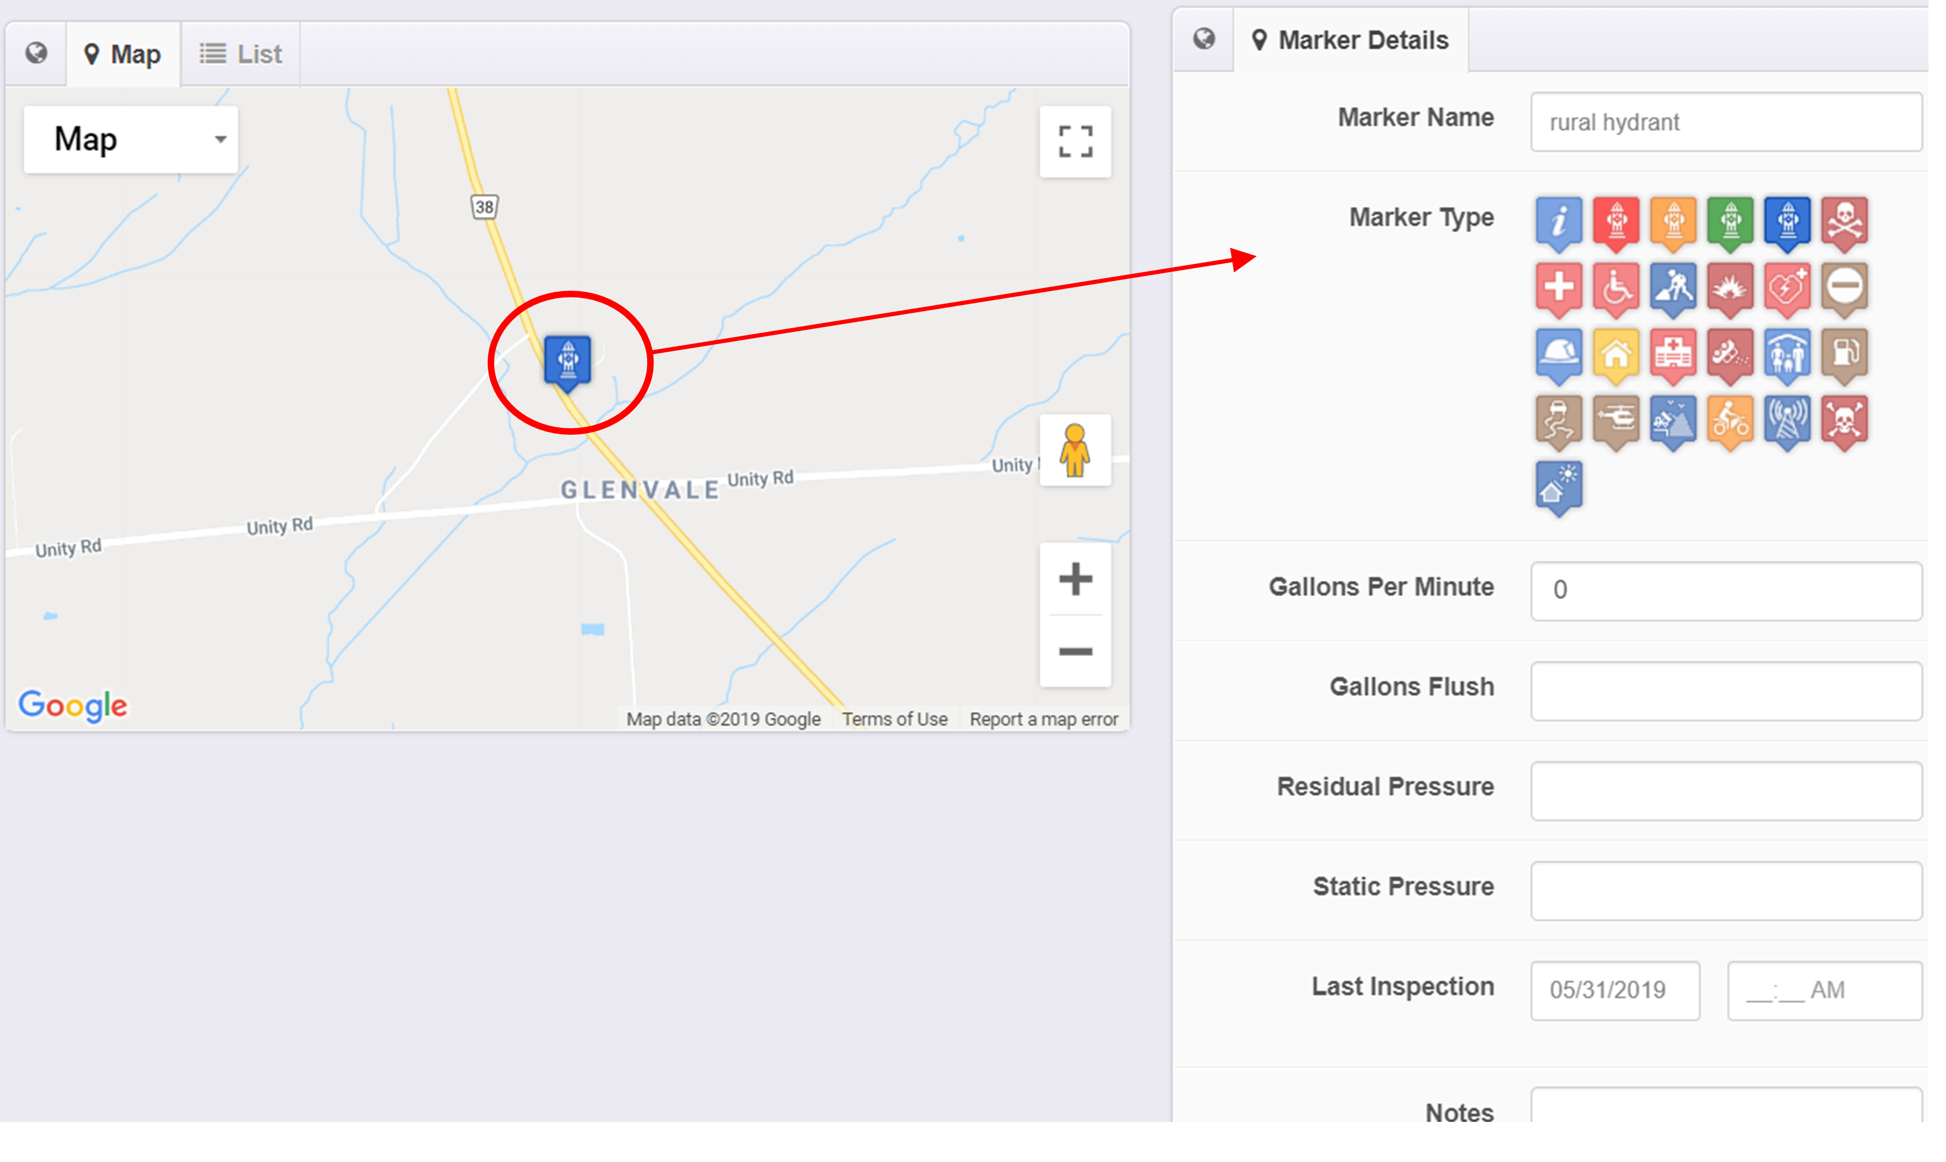Click the Last Inspection date field
Image resolution: width=1946 pixels, height=1162 pixels.
1614,990
